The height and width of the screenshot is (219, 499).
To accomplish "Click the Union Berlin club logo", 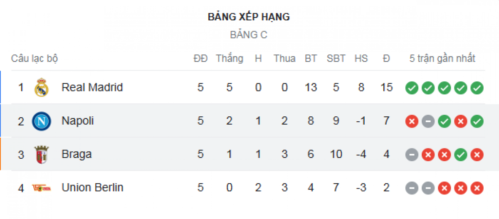I will pos(42,188).
